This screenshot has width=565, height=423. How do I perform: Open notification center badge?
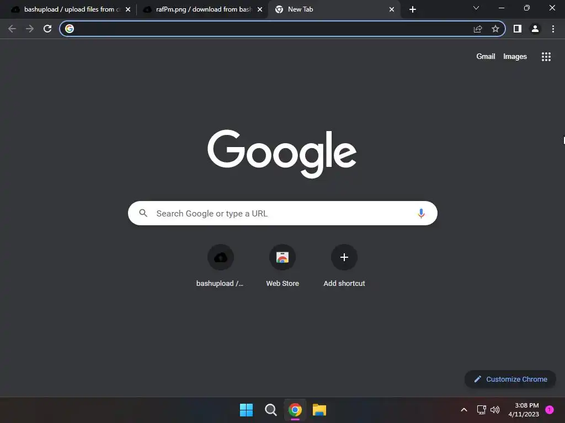coord(550,409)
